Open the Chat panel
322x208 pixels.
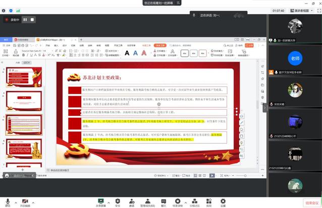pos(164,201)
